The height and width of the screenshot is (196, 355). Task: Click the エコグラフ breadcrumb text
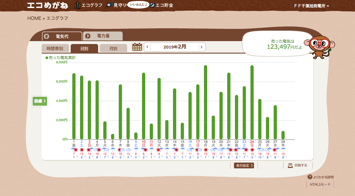(57, 18)
